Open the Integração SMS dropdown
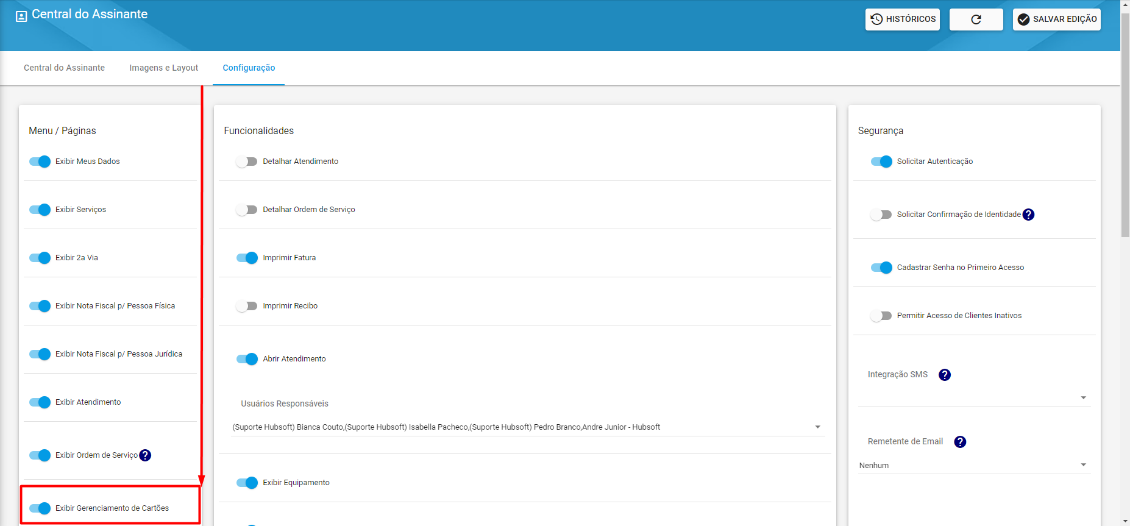 pyautogui.click(x=1083, y=397)
